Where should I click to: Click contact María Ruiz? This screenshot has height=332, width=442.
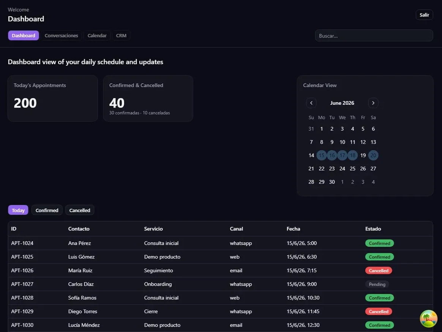tap(80, 270)
